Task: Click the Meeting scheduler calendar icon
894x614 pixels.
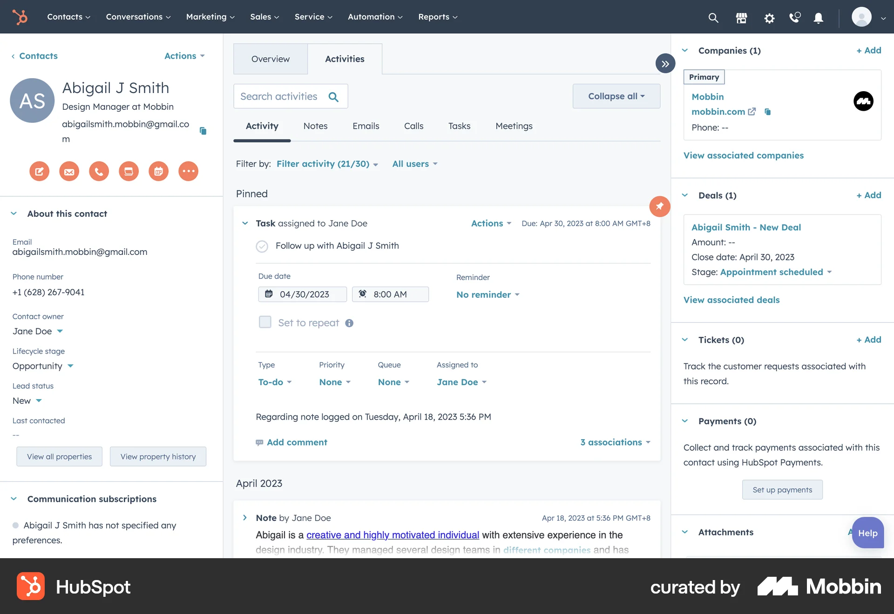Action: coord(158,171)
